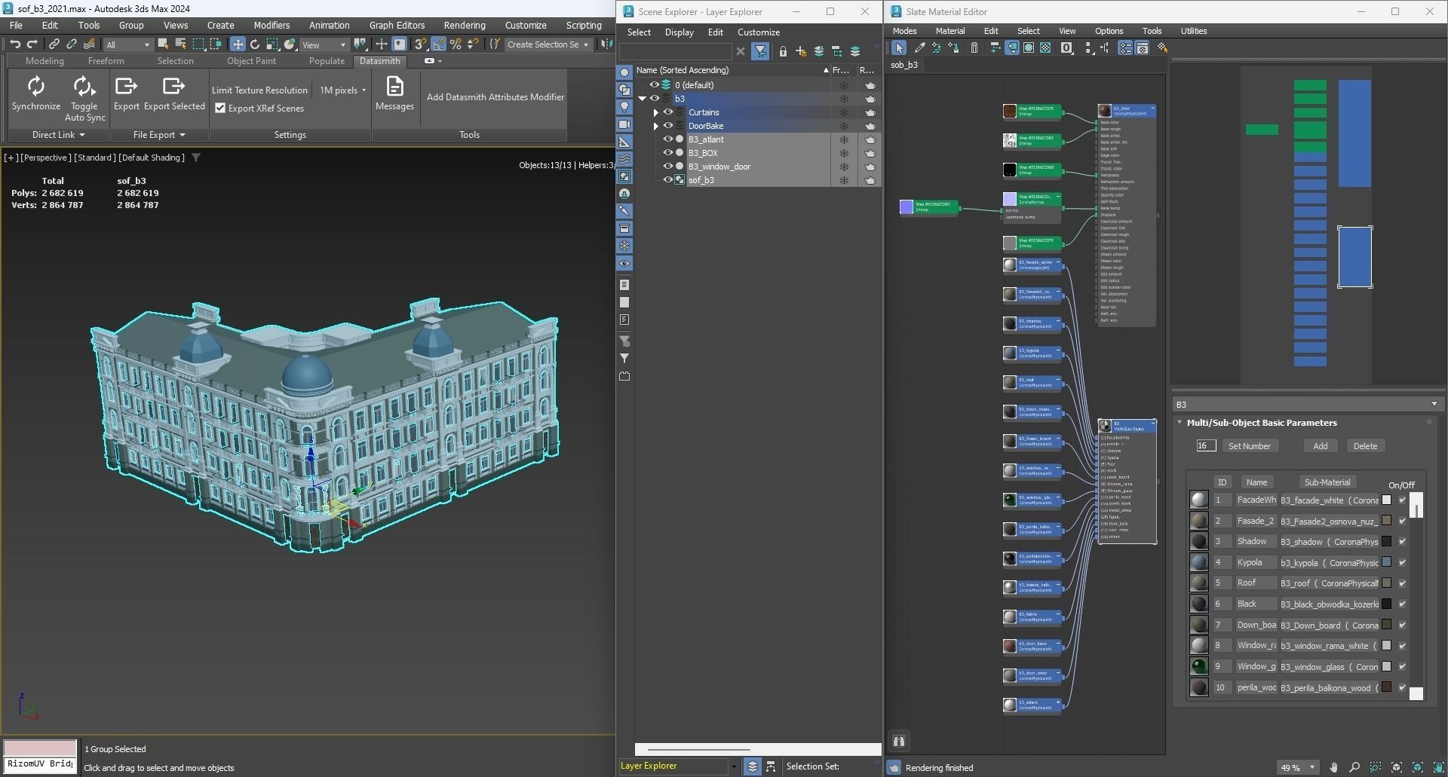Click the filter funnel icon in Layer Explorer
This screenshot has height=777, width=1448.
(760, 51)
